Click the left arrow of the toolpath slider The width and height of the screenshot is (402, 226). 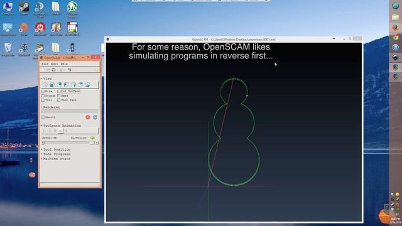(43, 143)
